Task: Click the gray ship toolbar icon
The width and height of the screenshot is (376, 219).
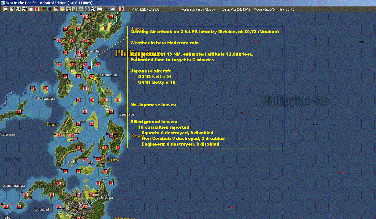Action: click(x=81, y=9)
